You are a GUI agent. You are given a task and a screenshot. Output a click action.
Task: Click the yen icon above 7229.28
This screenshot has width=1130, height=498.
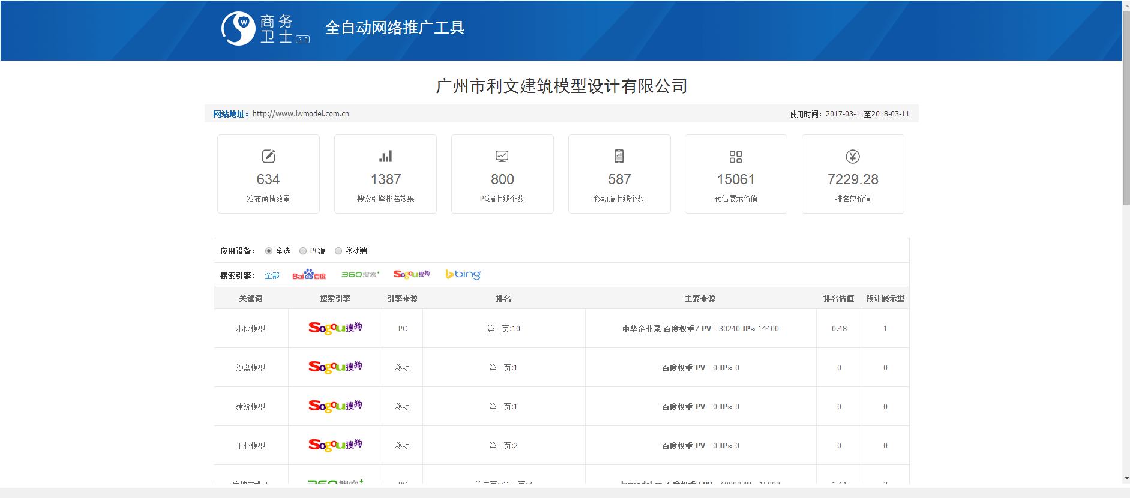(853, 157)
